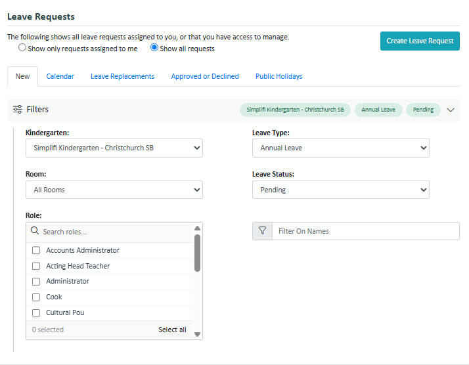Click the role list scroll up arrow
The image size is (469, 365).
click(x=197, y=228)
